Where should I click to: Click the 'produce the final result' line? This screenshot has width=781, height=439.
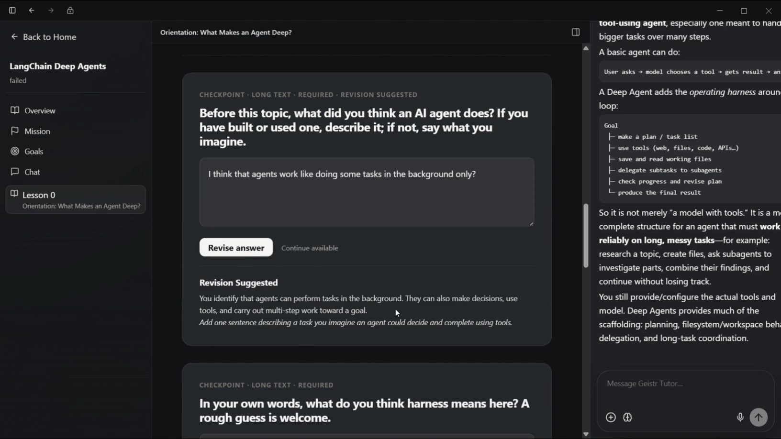tap(659, 192)
